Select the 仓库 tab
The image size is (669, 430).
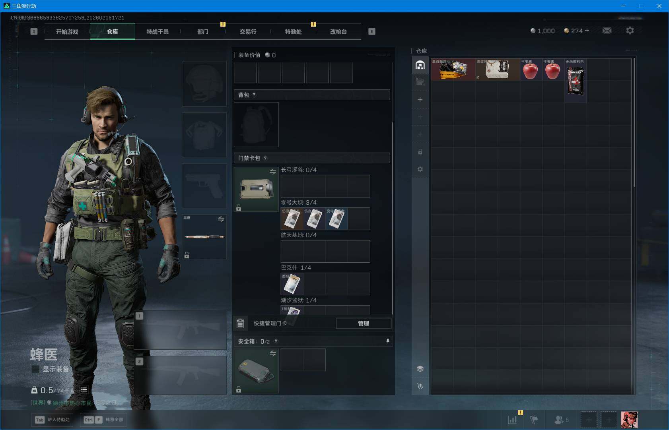(x=113, y=31)
